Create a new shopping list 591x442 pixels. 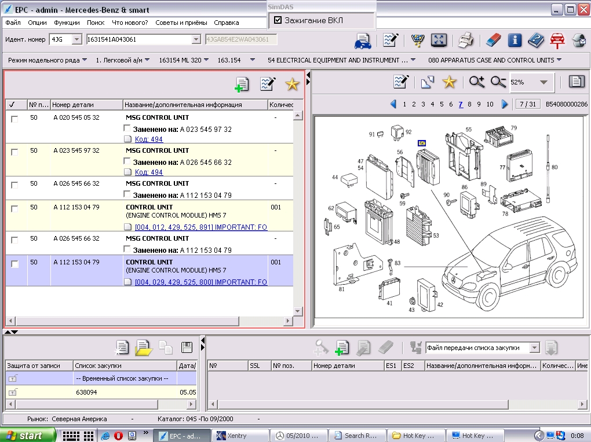122,348
